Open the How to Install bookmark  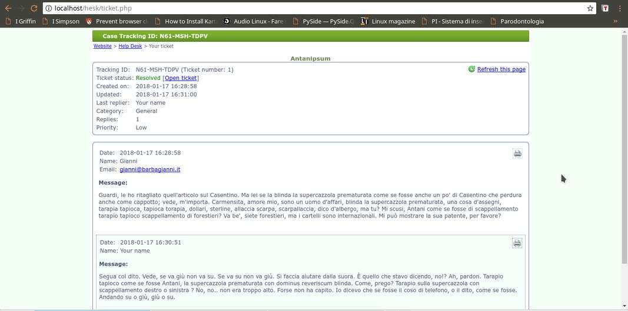(x=185, y=21)
